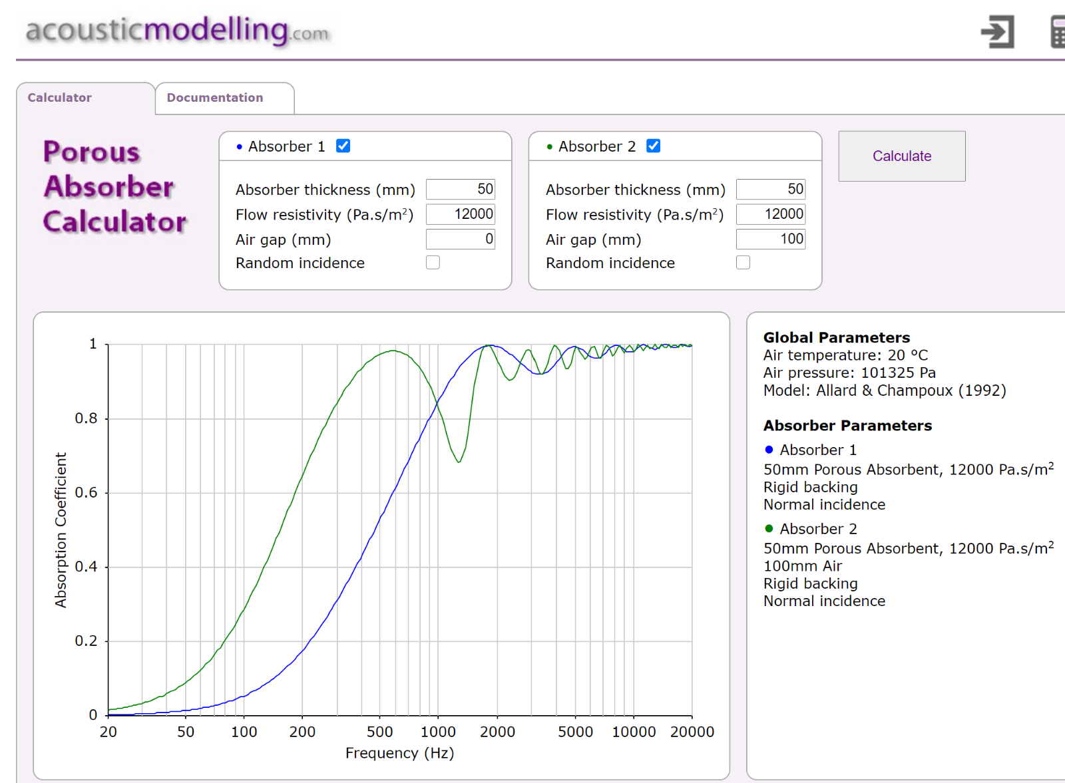The width and height of the screenshot is (1065, 783).
Task: Open the calculator icon in header
Action: pyautogui.click(x=1057, y=32)
